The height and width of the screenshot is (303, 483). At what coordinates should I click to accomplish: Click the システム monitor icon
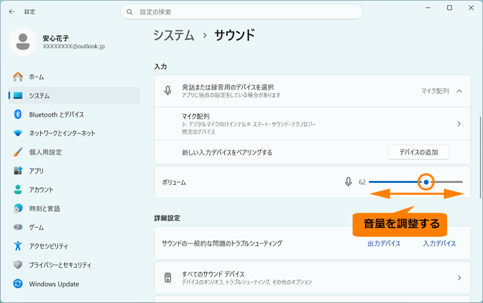click(x=18, y=95)
